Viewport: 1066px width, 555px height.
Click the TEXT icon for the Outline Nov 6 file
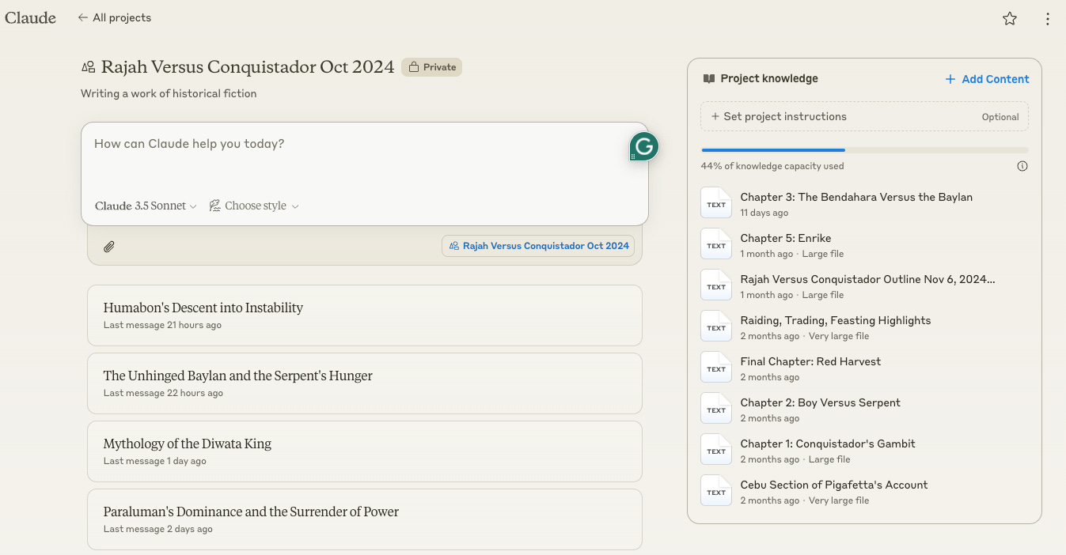pyautogui.click(x=716, y=285)
